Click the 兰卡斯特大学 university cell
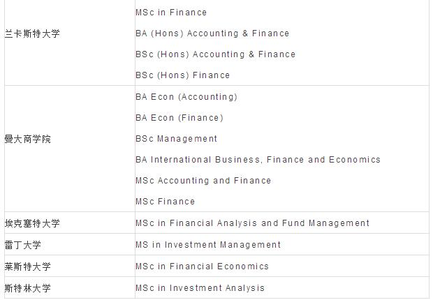Viewport: 433px width, 300px height. (32, 33)
